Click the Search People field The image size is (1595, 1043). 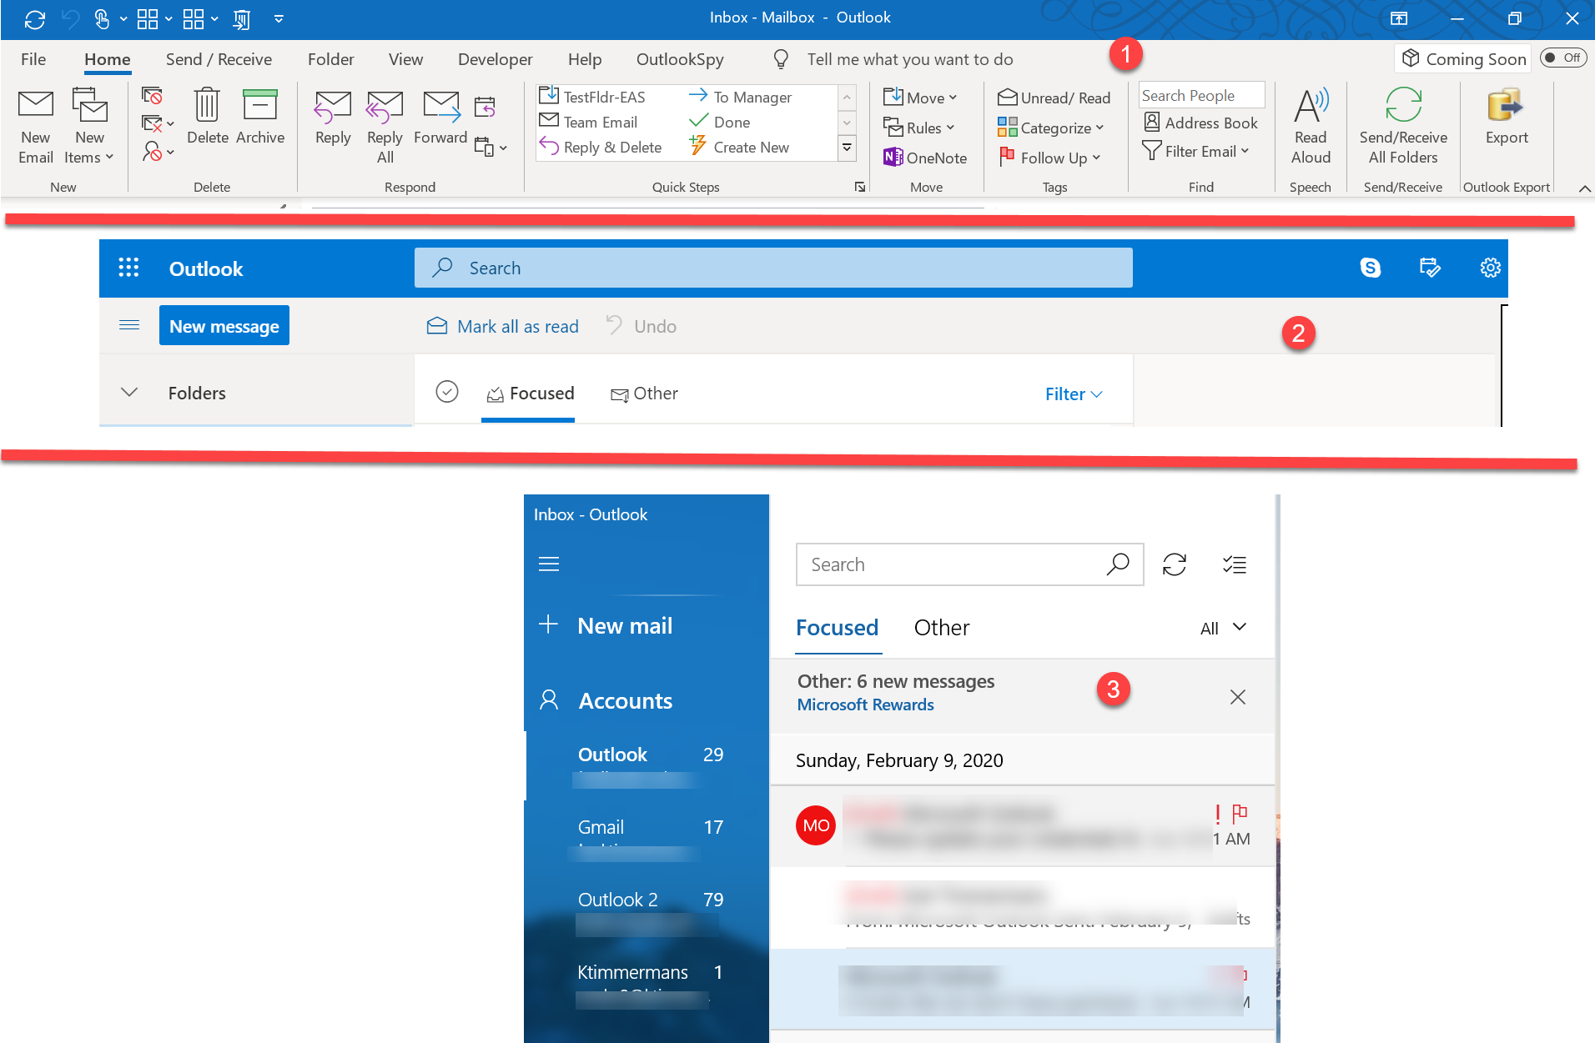(1201, 95)
